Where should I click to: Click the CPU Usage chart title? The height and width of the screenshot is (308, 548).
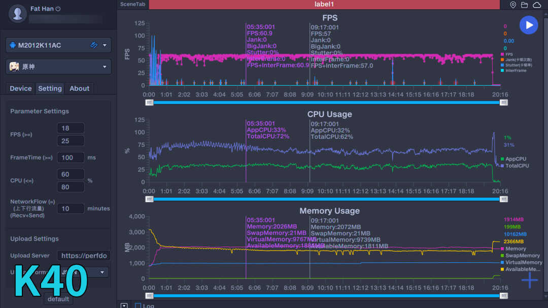[330, 114]
